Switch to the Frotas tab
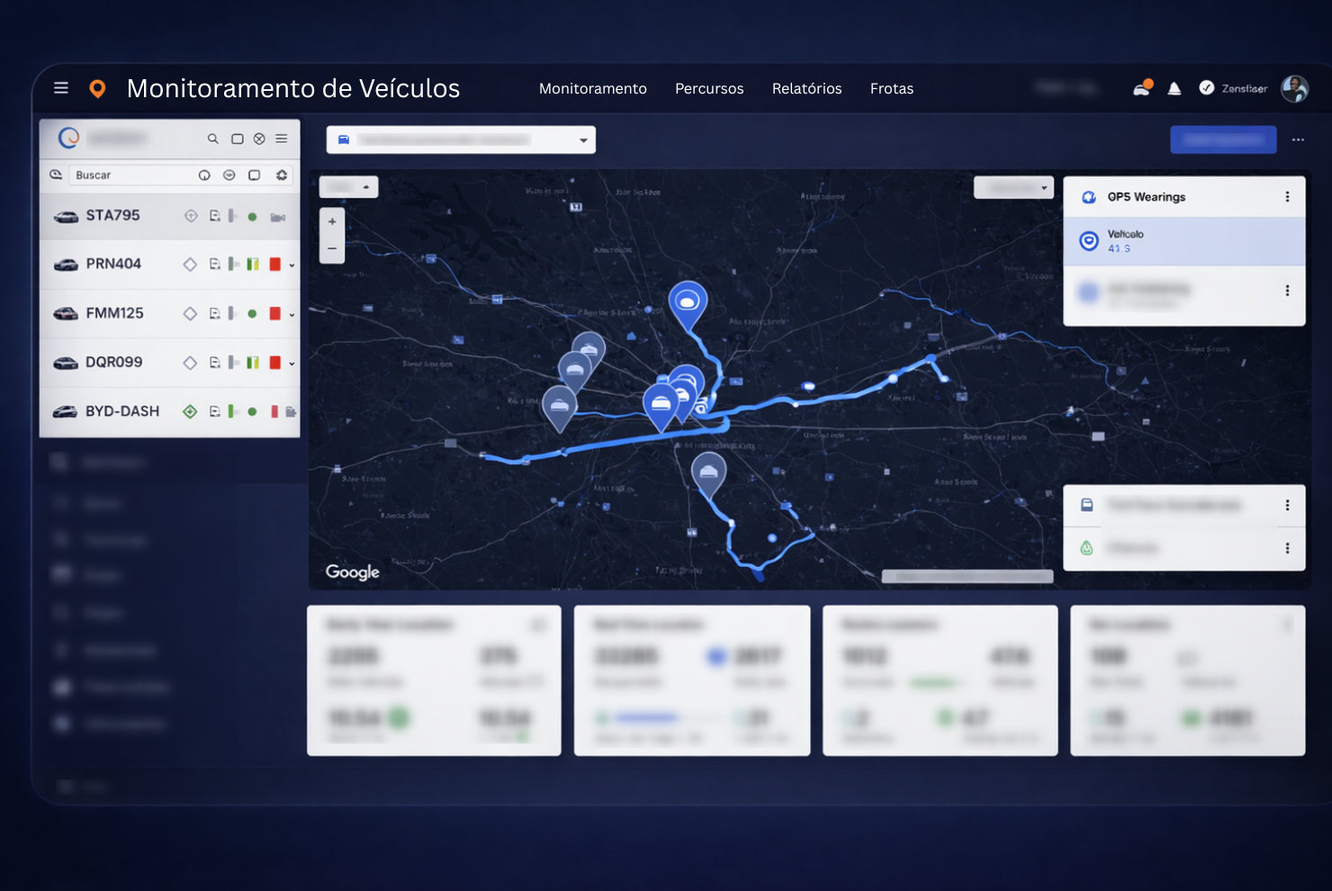The image size is (1332, 891). click(892, 88)
